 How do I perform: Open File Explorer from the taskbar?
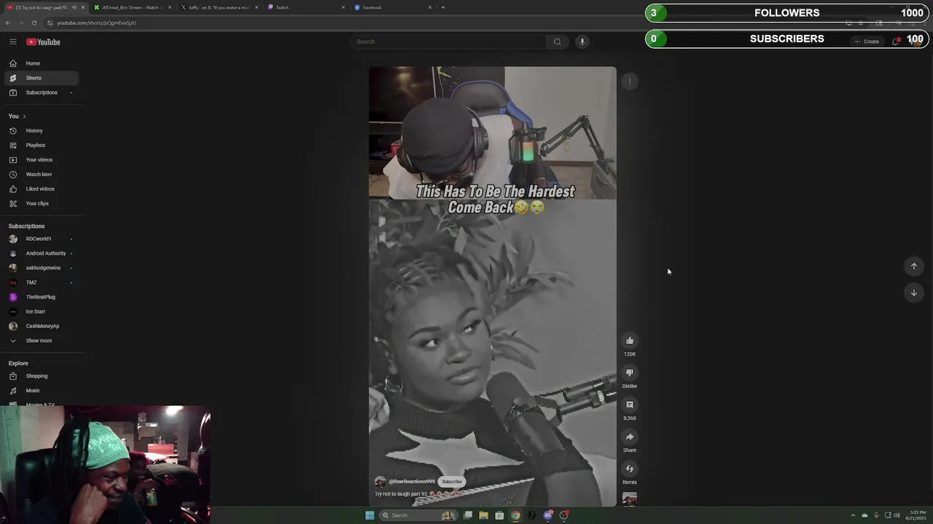point(483,515)
